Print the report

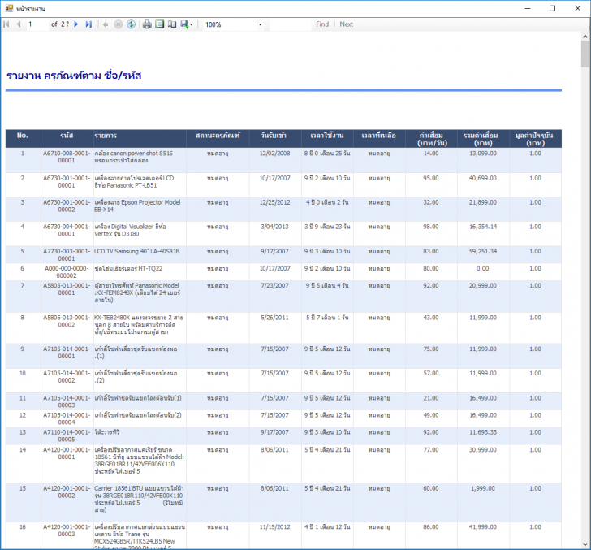coord(147,24)
